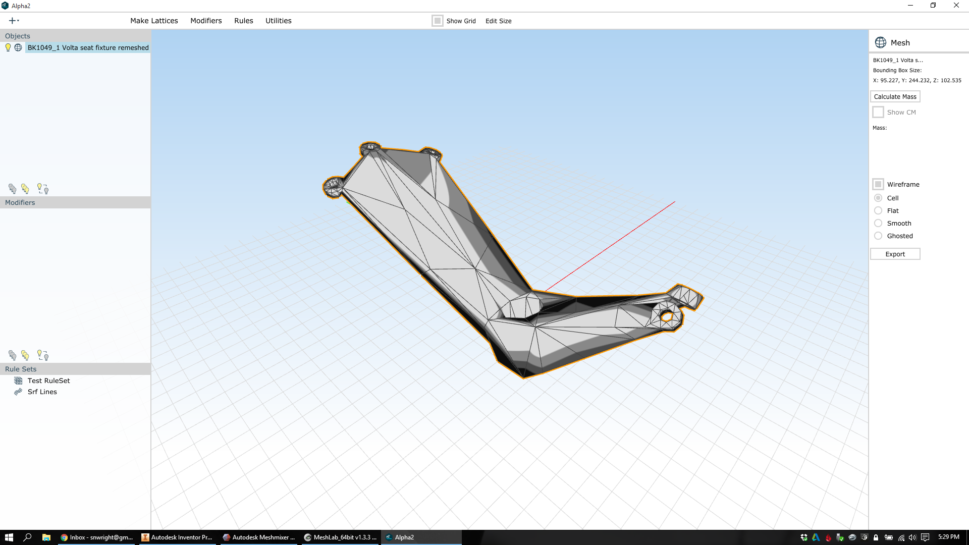Screen dimensions: 969x545
Task: Open the Modifiers menu
Action: click(206, 21)
